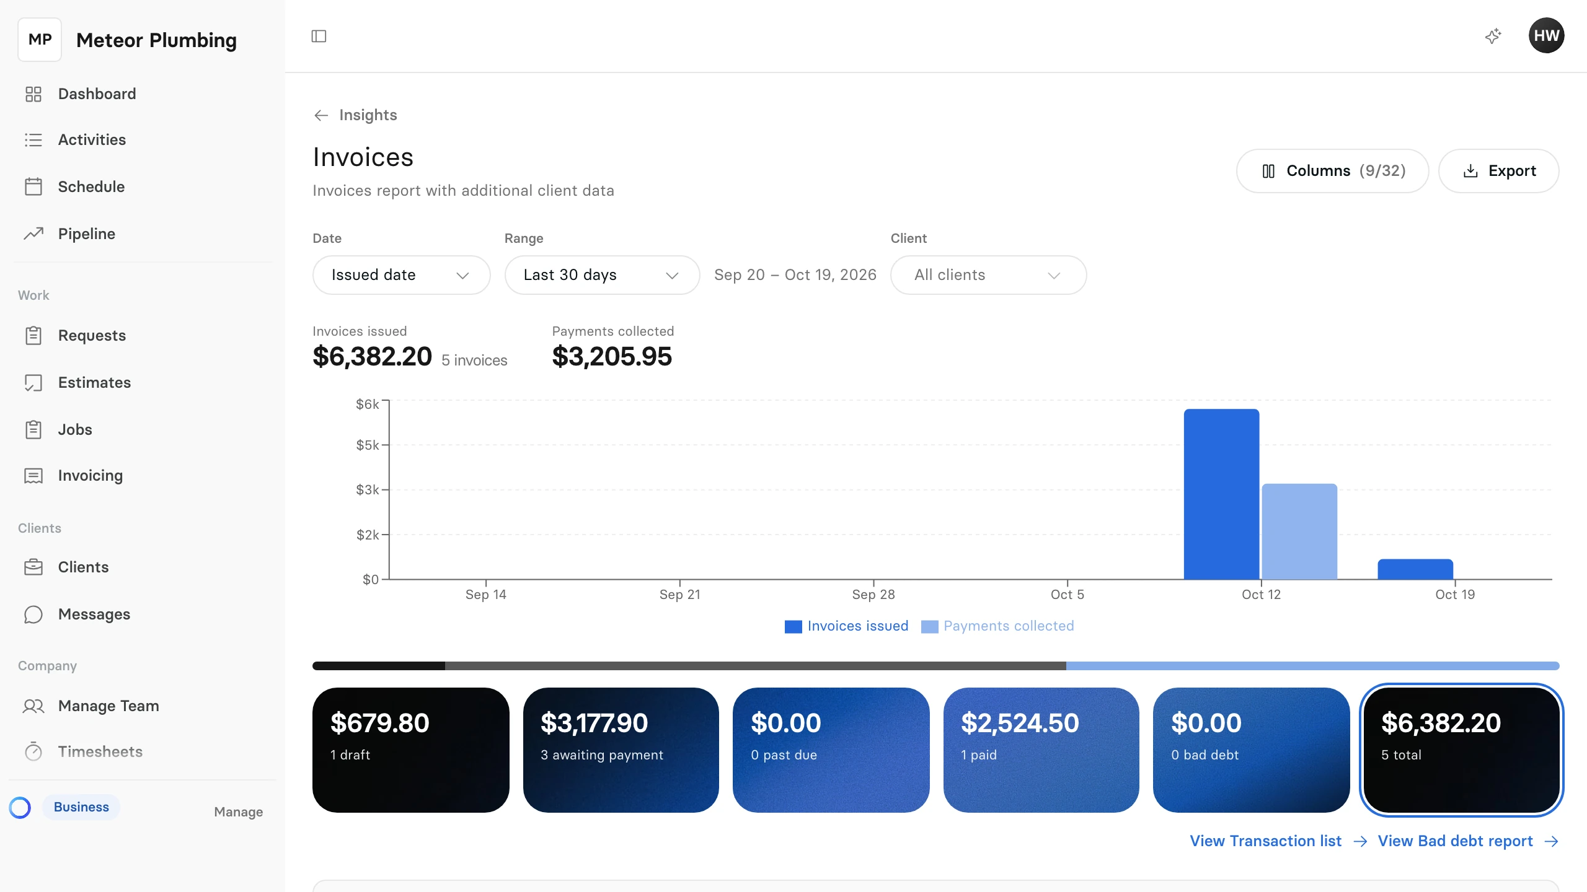This screenshot has height=892, width=1587.
Task: Click the light blue Payments collected bar
Action: click(x=1299, y=531)
